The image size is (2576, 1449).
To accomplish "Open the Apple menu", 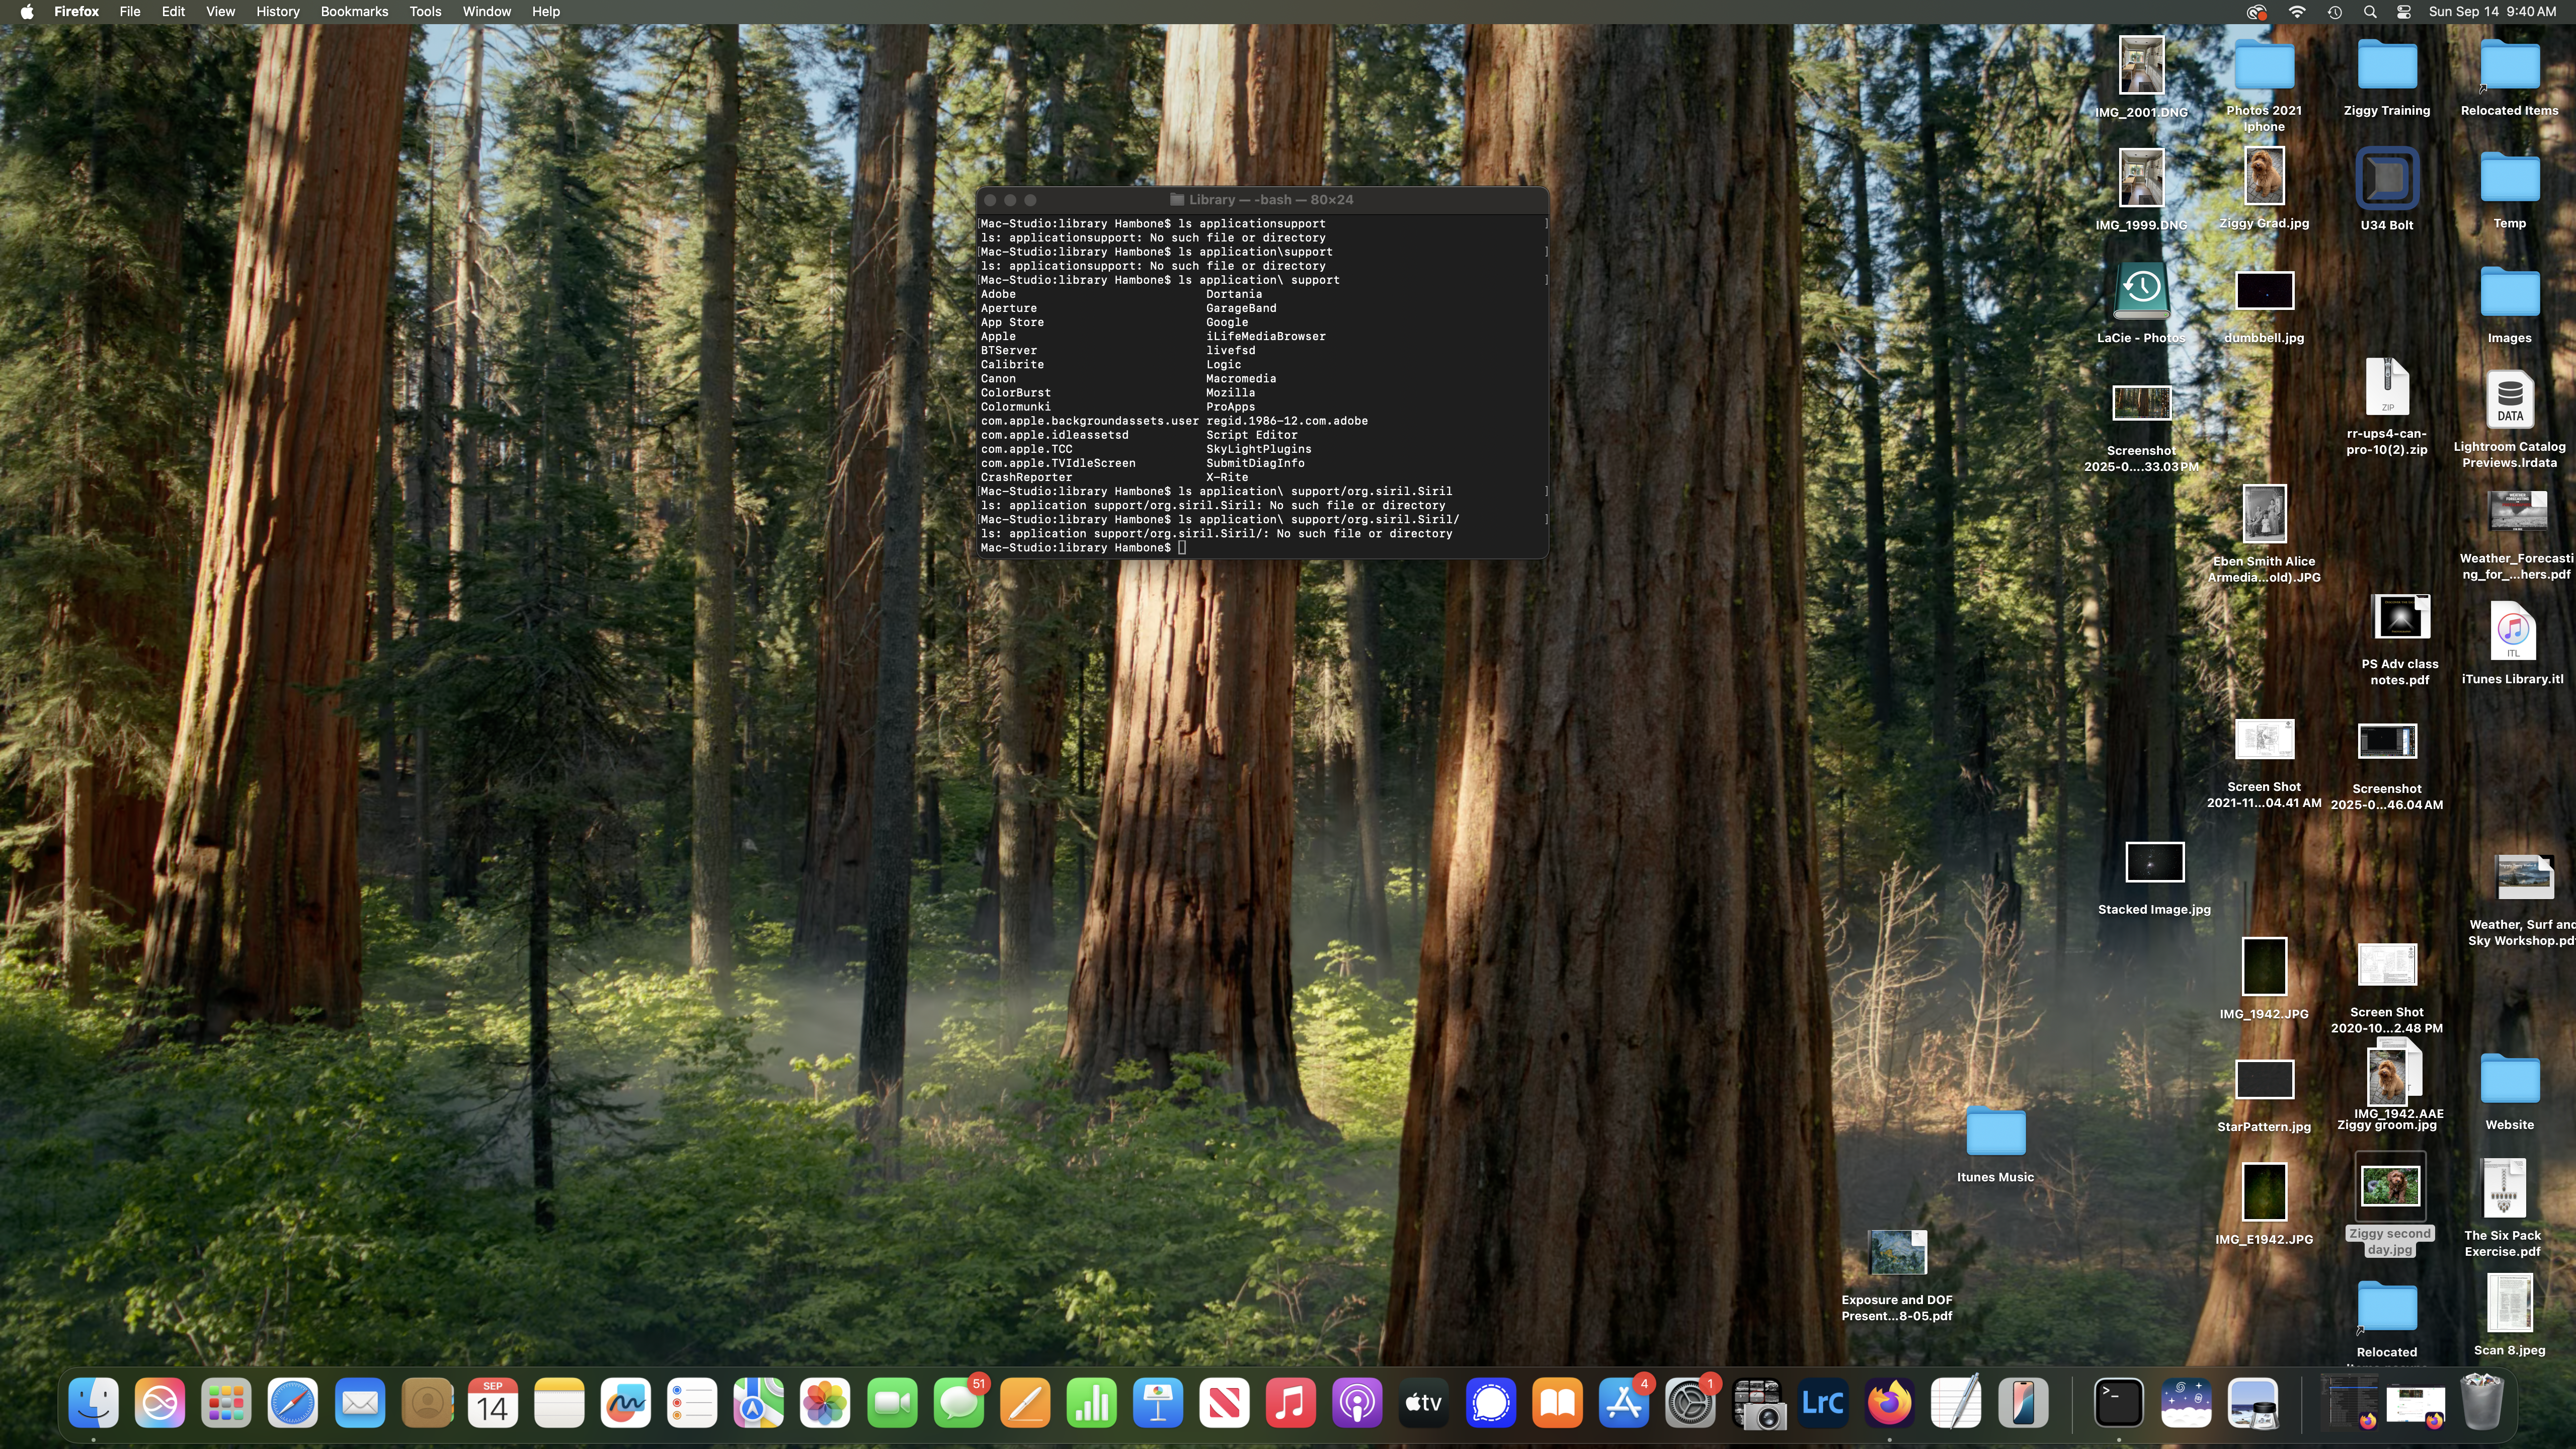I will [x=27, y=12].
